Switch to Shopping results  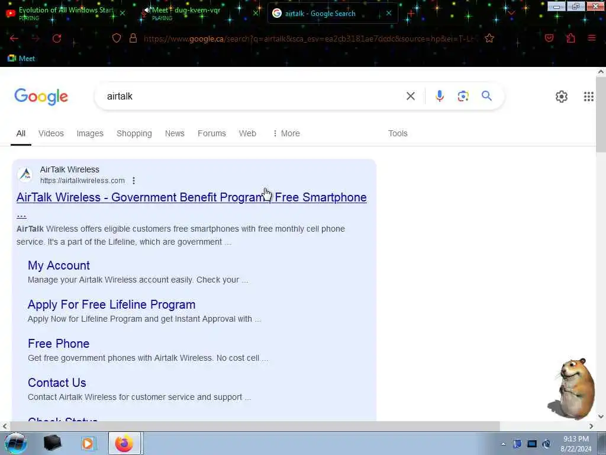point(134,133)
